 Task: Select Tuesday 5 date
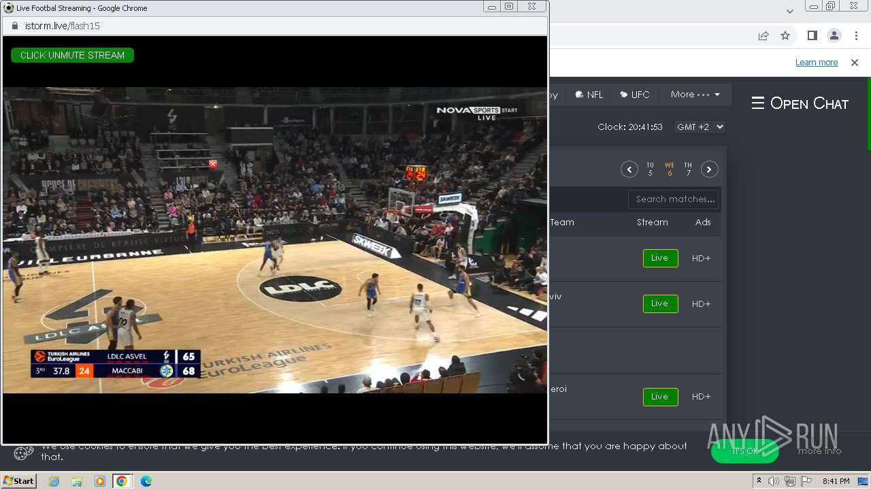point(650,169)
